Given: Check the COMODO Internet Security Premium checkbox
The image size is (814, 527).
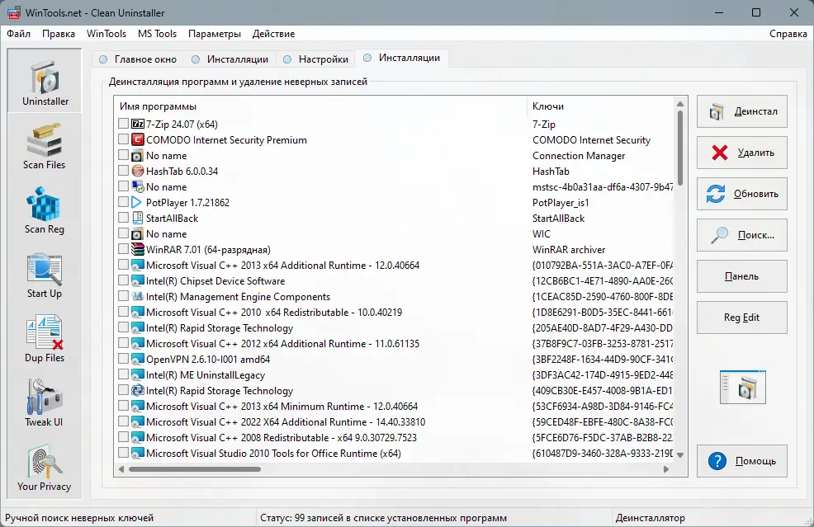Looking at the screenshot, I should coord(123,139).
